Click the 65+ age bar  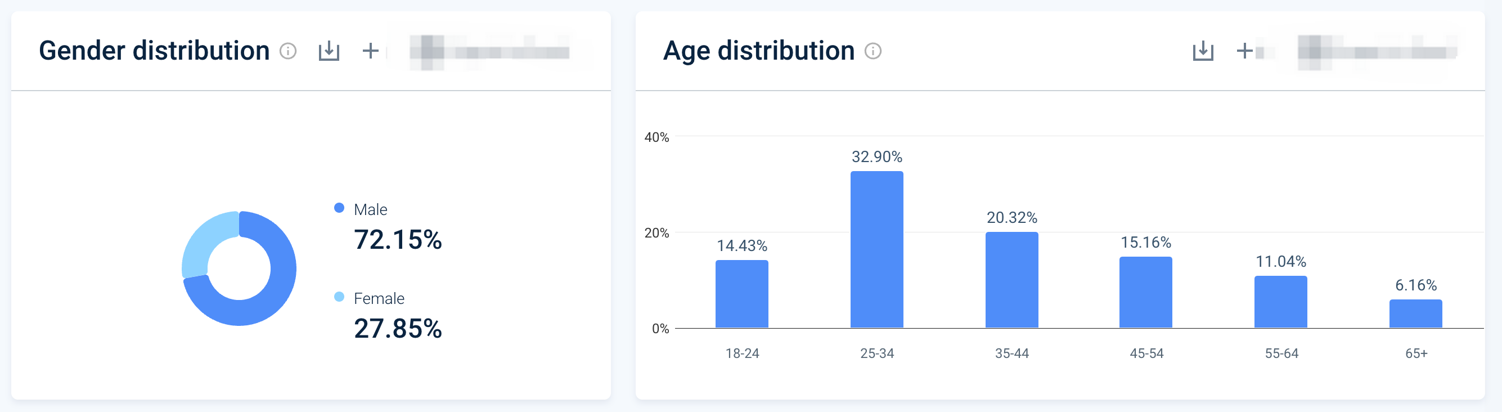1415,314
